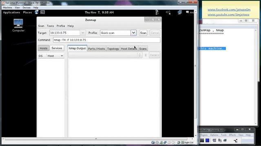This screenshot has width=261, height=146.
Task: Open the scan output selector combo box
Action: coord(105,55)
